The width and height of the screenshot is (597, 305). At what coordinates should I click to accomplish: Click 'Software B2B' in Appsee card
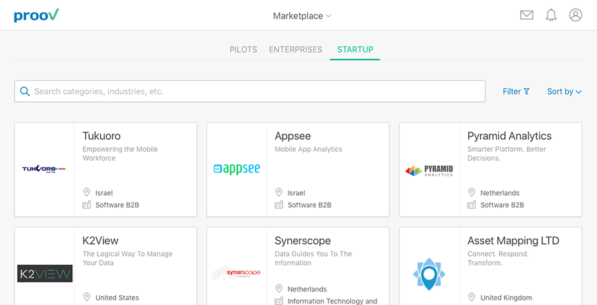coord(310,206)
